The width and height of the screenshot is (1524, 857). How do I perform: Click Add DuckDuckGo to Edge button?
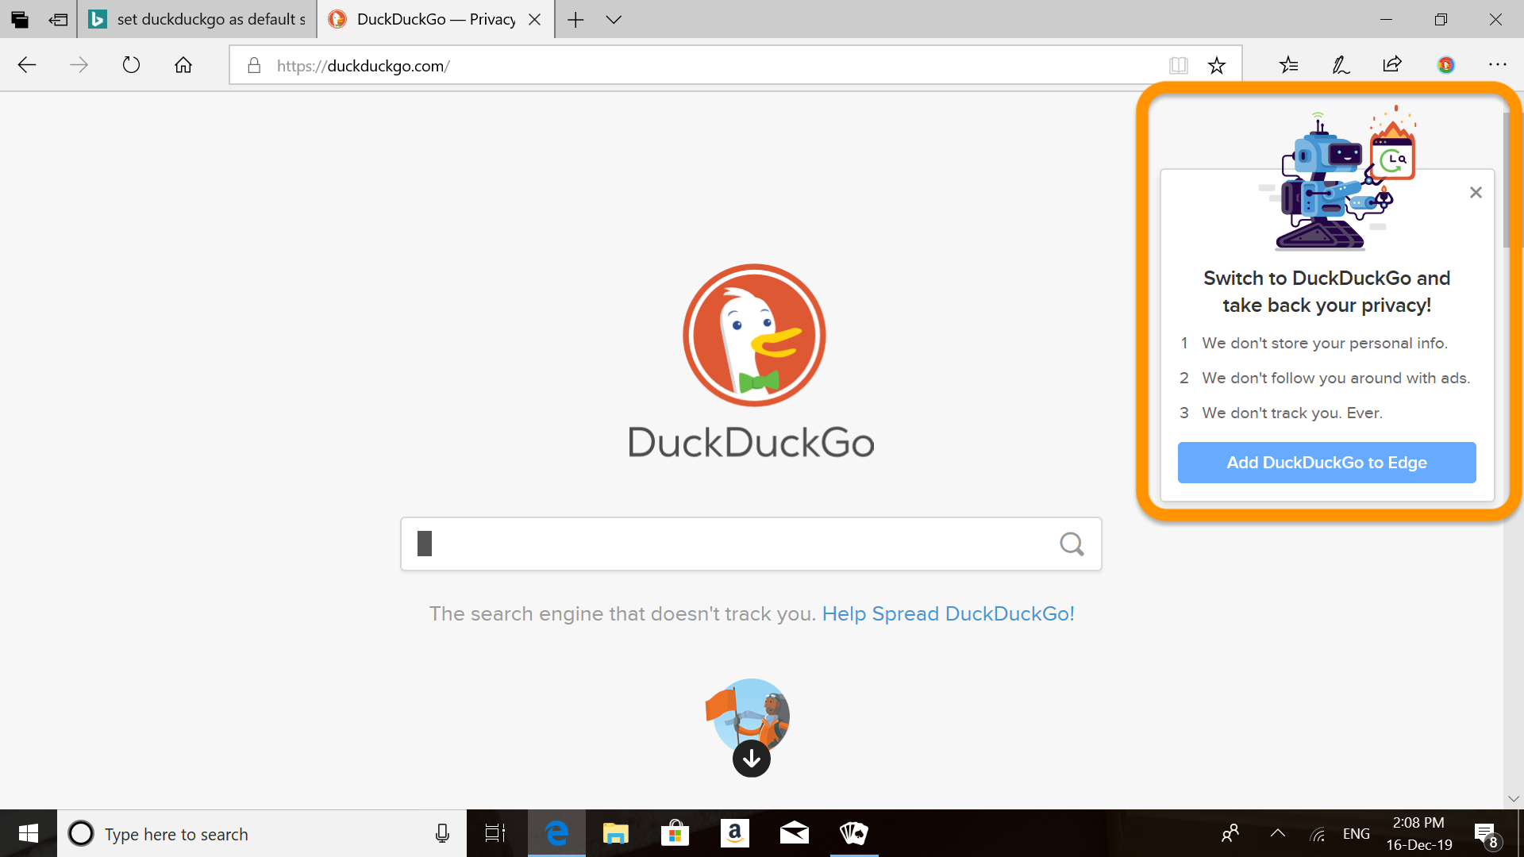point(1326,463)
